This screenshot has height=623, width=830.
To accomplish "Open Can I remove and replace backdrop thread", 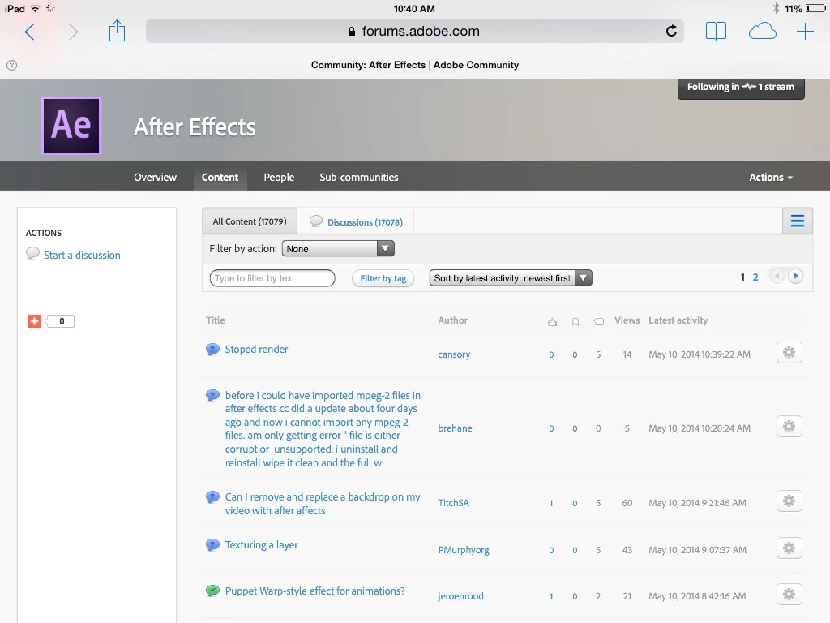I will click(x=323, y=504).
